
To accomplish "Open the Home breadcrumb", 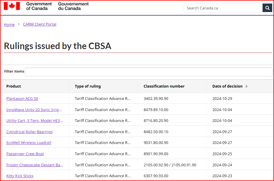I will click(x=9, y=24).
